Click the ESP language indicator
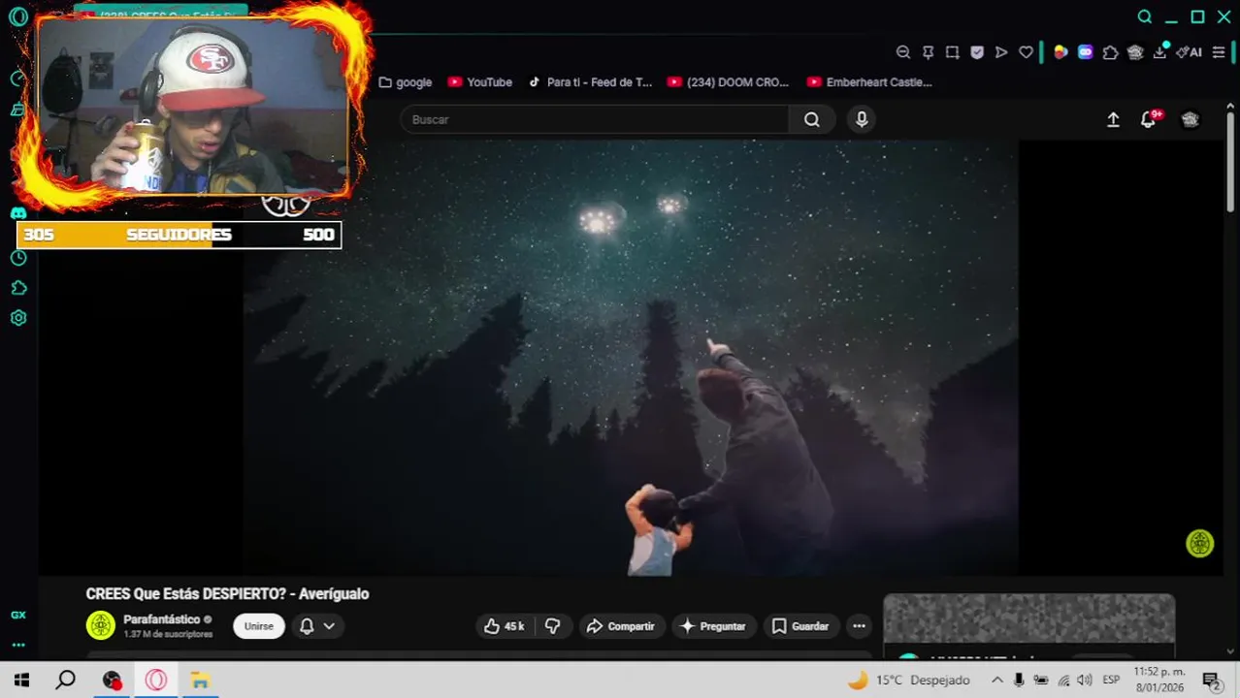1240x698 pixels. pyautogui.click(x=1111, y=680)
